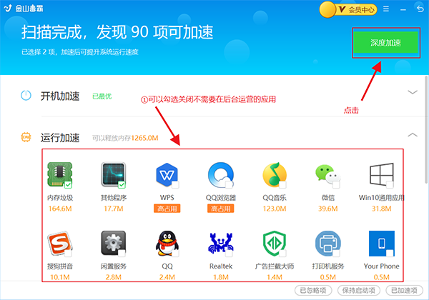Select the Your Phone app icon
Viewport: 429px width, 300px height.
(x=381, y=244)
